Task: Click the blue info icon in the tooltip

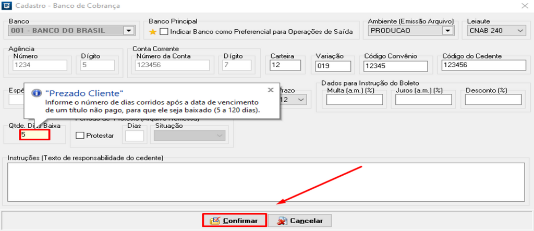Action: (x=37, y=93)
